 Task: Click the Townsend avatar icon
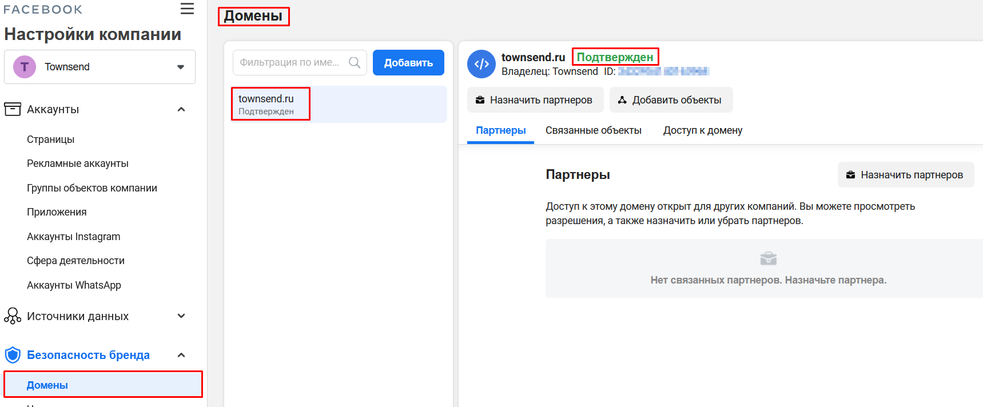(x=25, y=67)
